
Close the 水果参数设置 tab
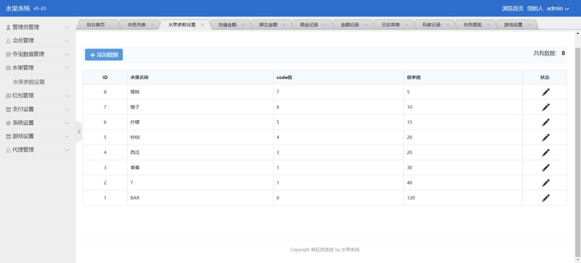tap(202, 25)
